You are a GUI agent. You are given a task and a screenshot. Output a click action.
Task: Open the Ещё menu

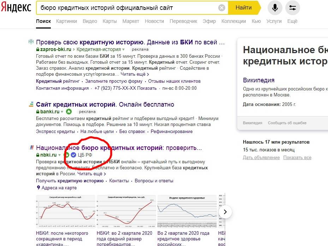(292, 21)
